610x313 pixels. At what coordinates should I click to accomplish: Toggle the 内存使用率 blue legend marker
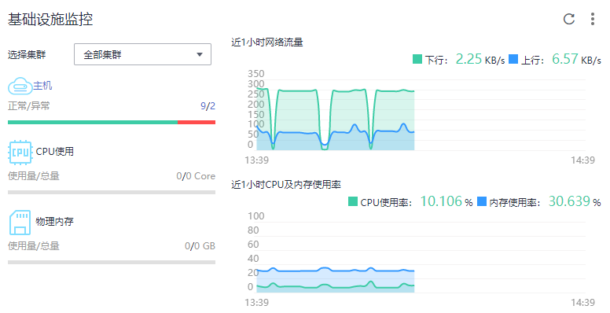(482, 201)
